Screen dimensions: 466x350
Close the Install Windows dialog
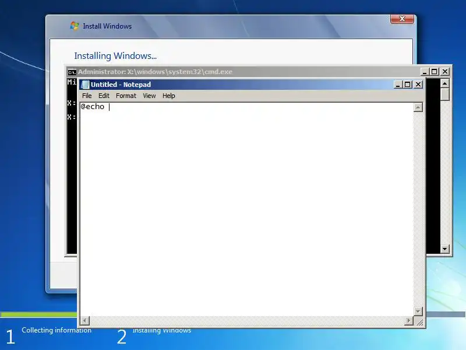tap(402, 19)
